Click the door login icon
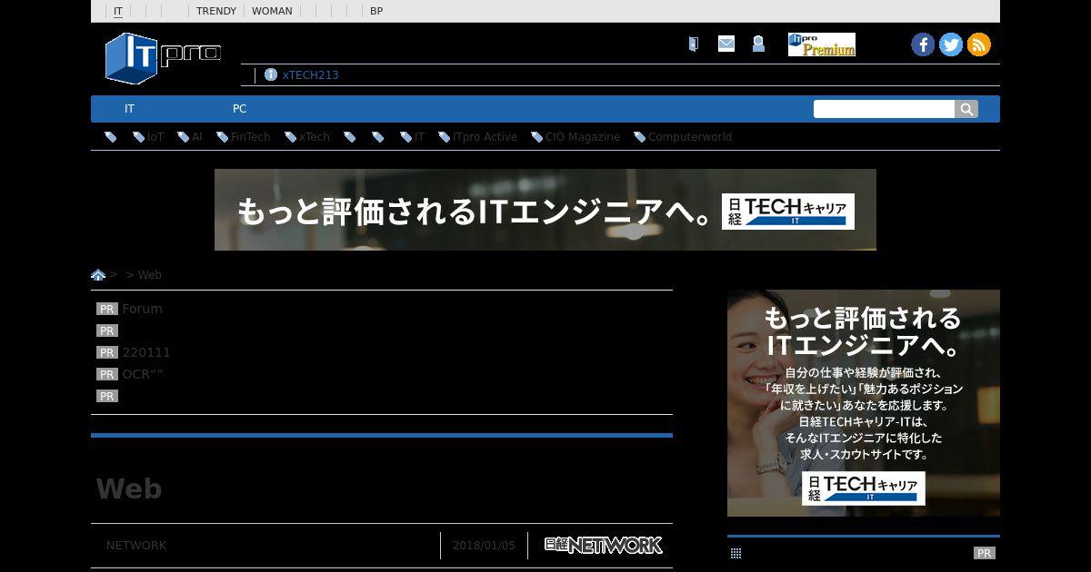The width and height of the screenshot is (1091, 572). click(693, 44)
